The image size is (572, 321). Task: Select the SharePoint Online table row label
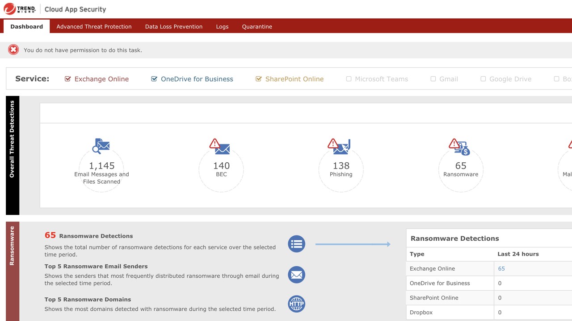pyautogui.click(x=434, y=298)
